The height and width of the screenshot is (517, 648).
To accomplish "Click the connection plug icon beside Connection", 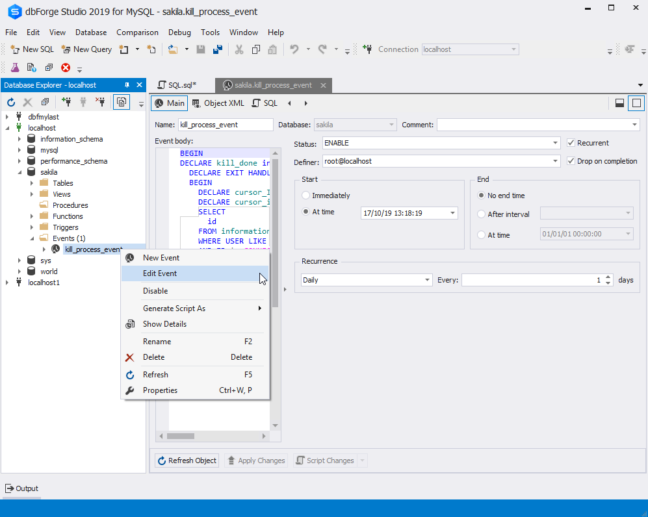I will coord(367,49).
